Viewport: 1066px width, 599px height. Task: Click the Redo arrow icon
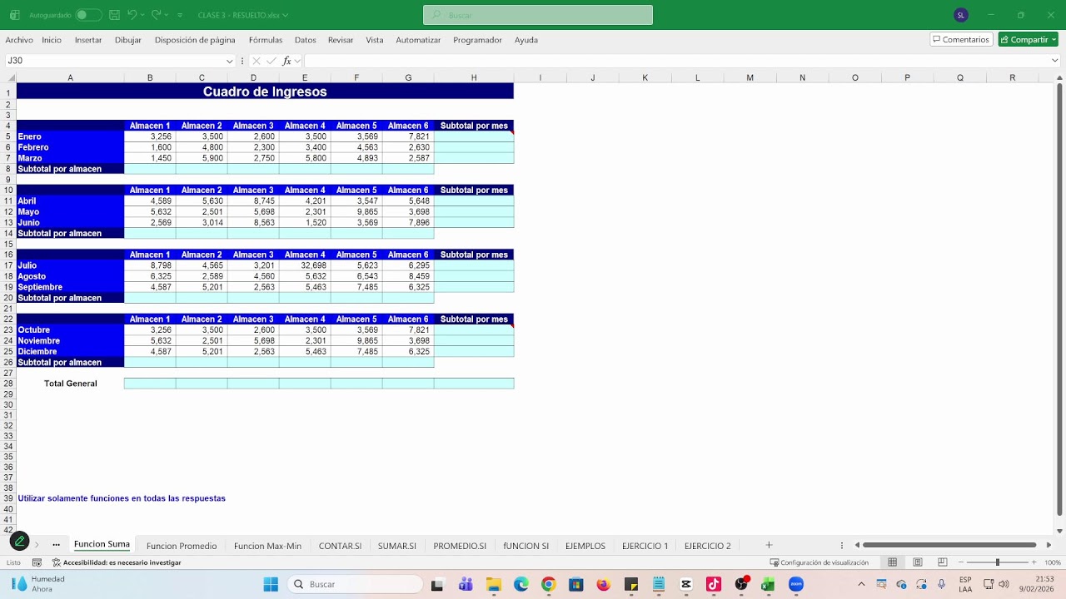pos(156,15)
